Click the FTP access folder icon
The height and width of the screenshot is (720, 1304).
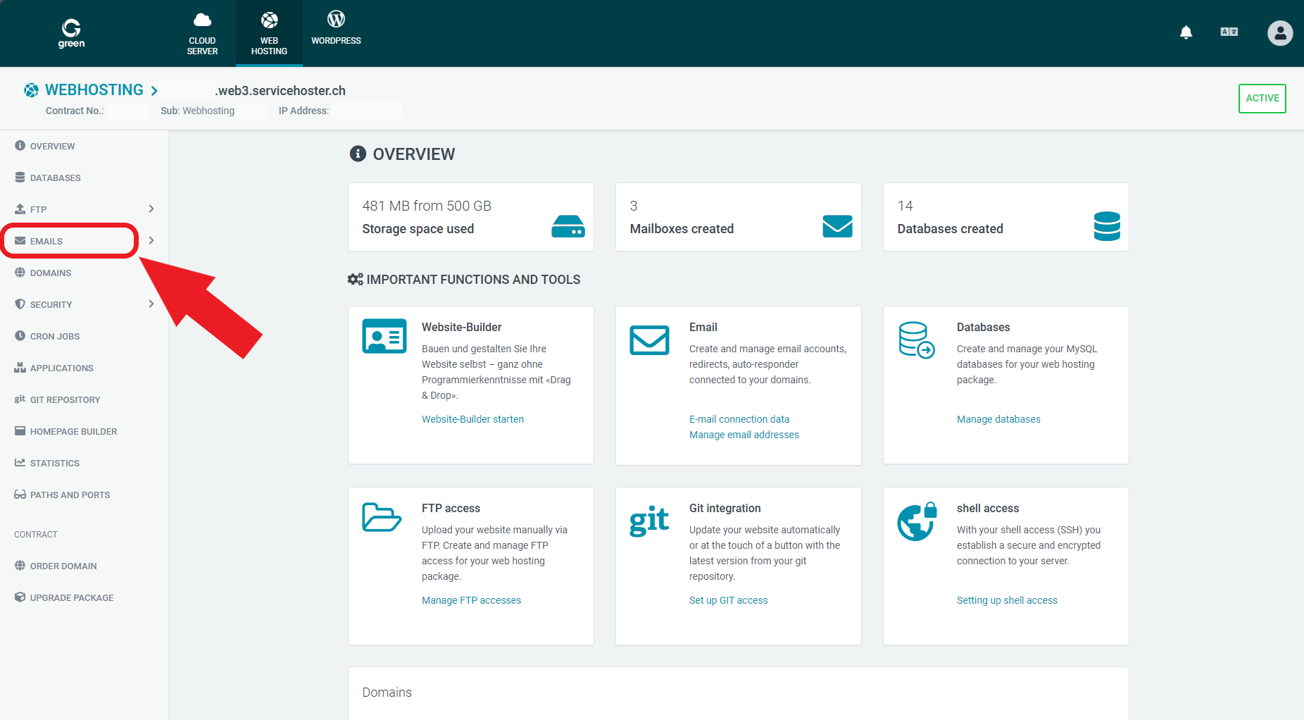[x=382, y=517]
